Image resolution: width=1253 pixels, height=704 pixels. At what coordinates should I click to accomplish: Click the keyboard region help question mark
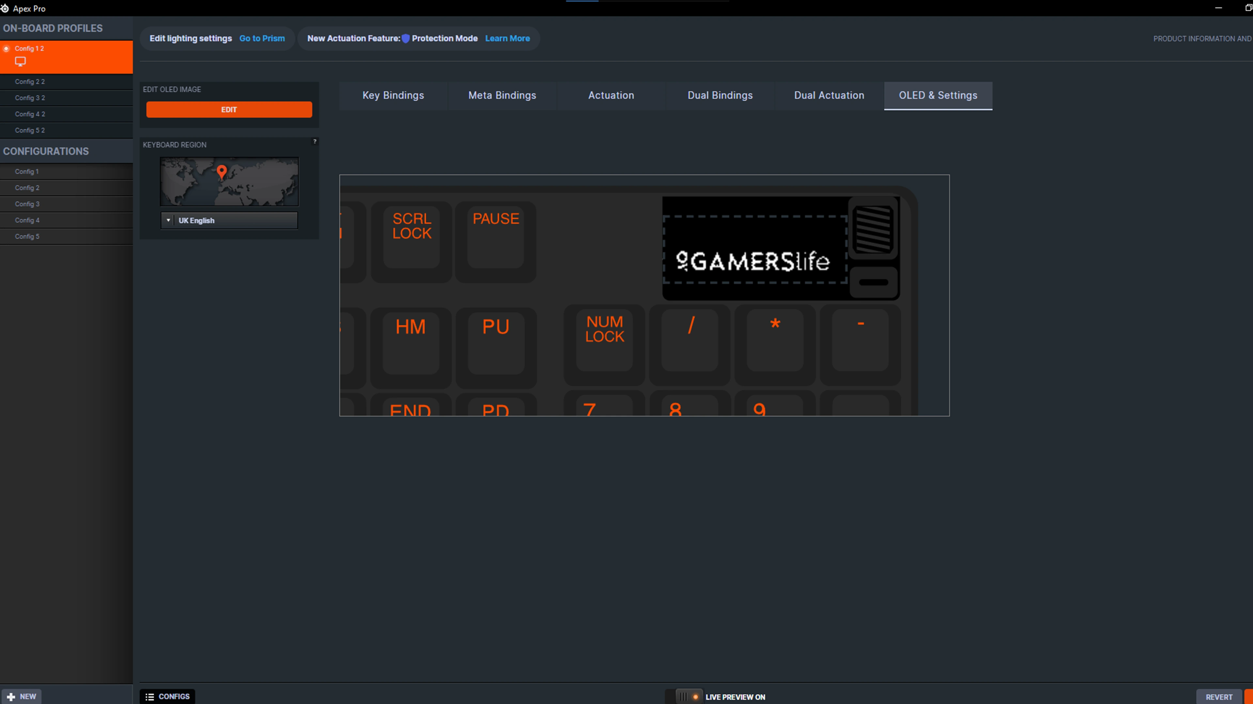pyautogui.click(x=315, y=141)
